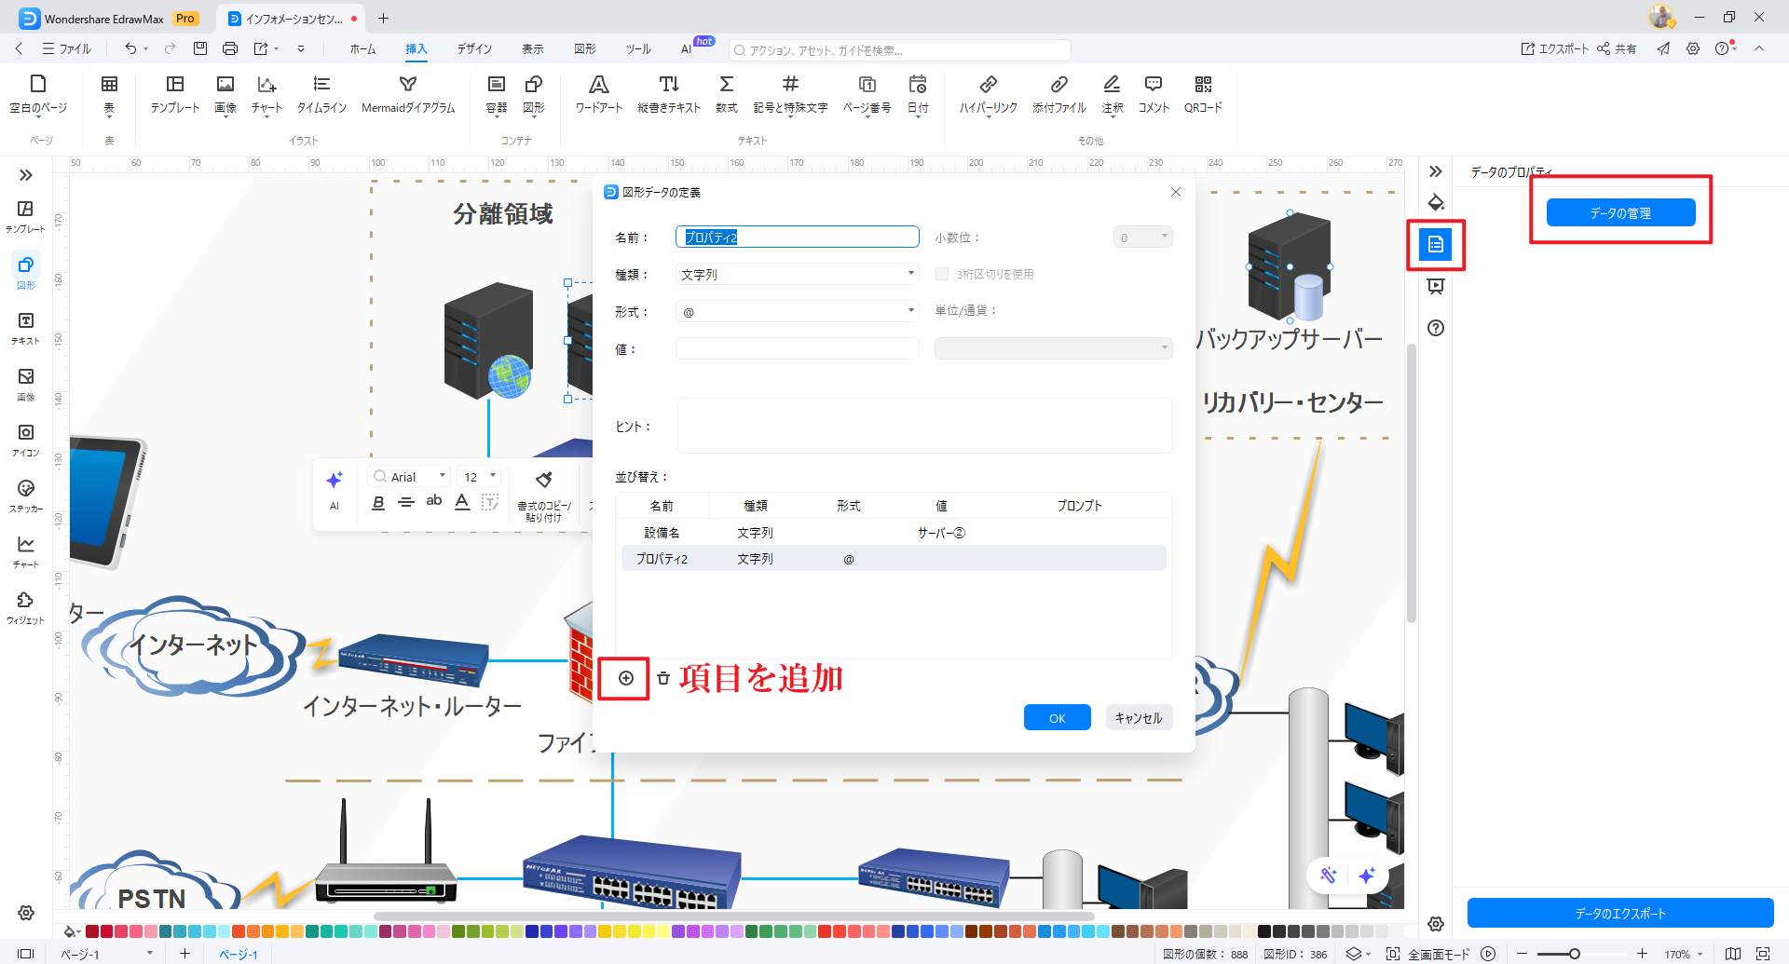Open the data properties panel icon
Screen dimensions: 1789x964
tap(1435, 245)
